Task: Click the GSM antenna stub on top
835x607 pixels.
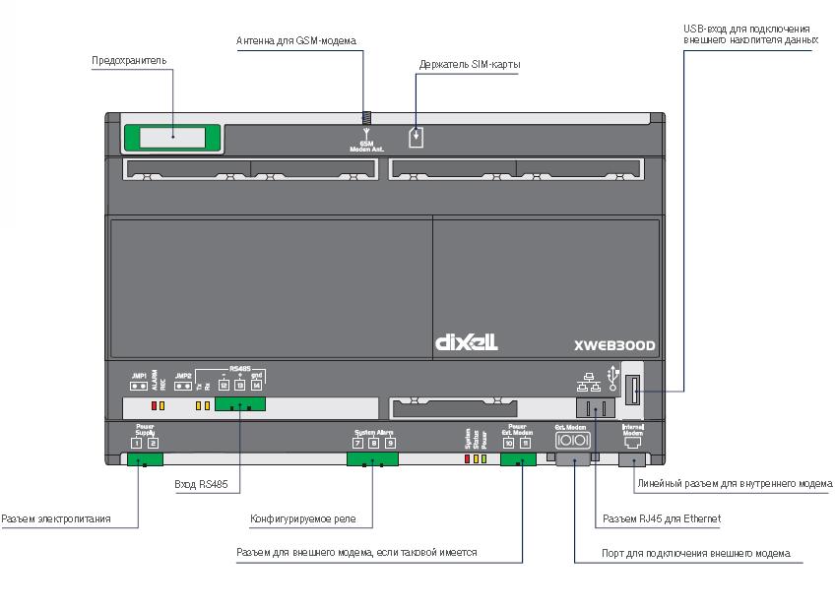Action: 366,118
